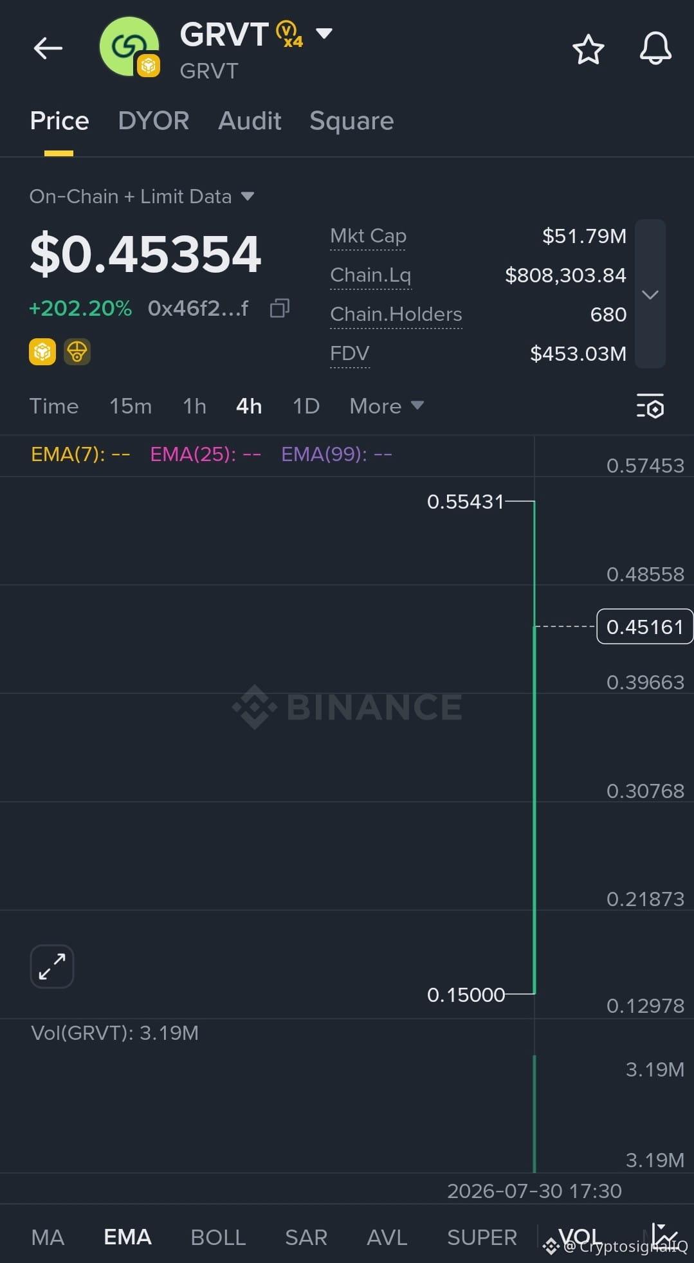Select the SAR indicator button
Viewport: 694px width, 1263px height.
pos(306,1237)
